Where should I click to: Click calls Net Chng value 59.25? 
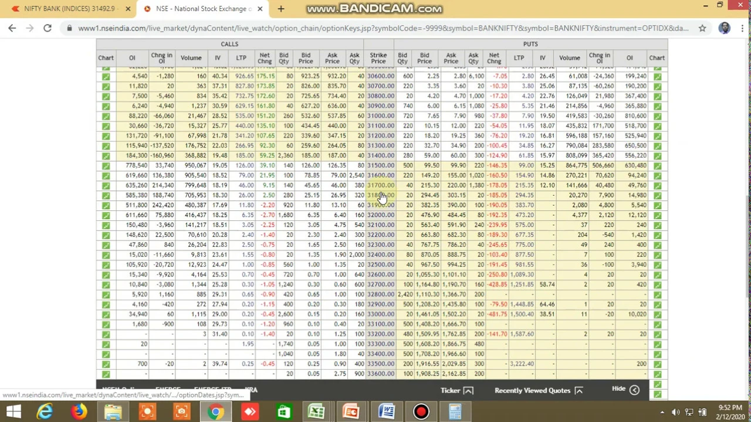(x=267, y=156)
